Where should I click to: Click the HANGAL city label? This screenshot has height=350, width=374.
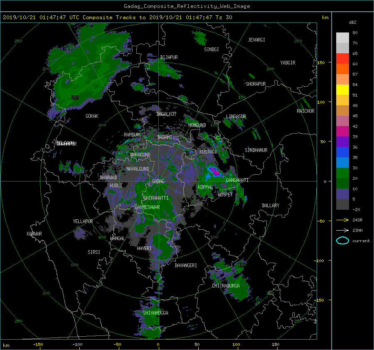click(117, 238)
